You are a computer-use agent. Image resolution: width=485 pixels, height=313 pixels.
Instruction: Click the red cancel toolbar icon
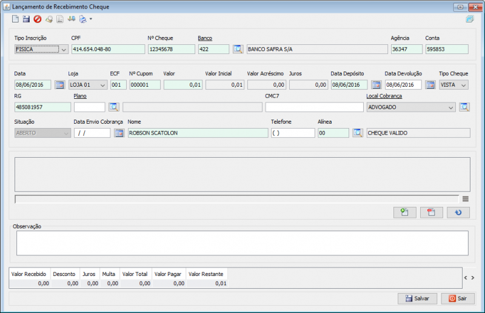tap(38, 19)
